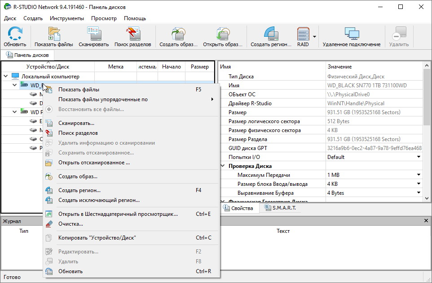
Task: Click the Обновить refresh toolbar icon
Action: click(15, 33)
